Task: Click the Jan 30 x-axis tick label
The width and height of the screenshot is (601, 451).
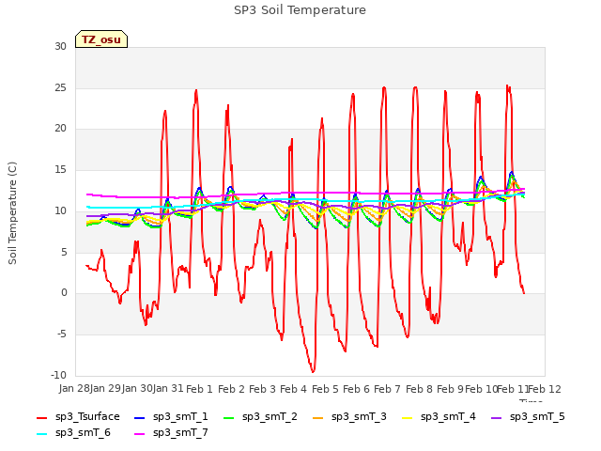Action: point(137,389)
